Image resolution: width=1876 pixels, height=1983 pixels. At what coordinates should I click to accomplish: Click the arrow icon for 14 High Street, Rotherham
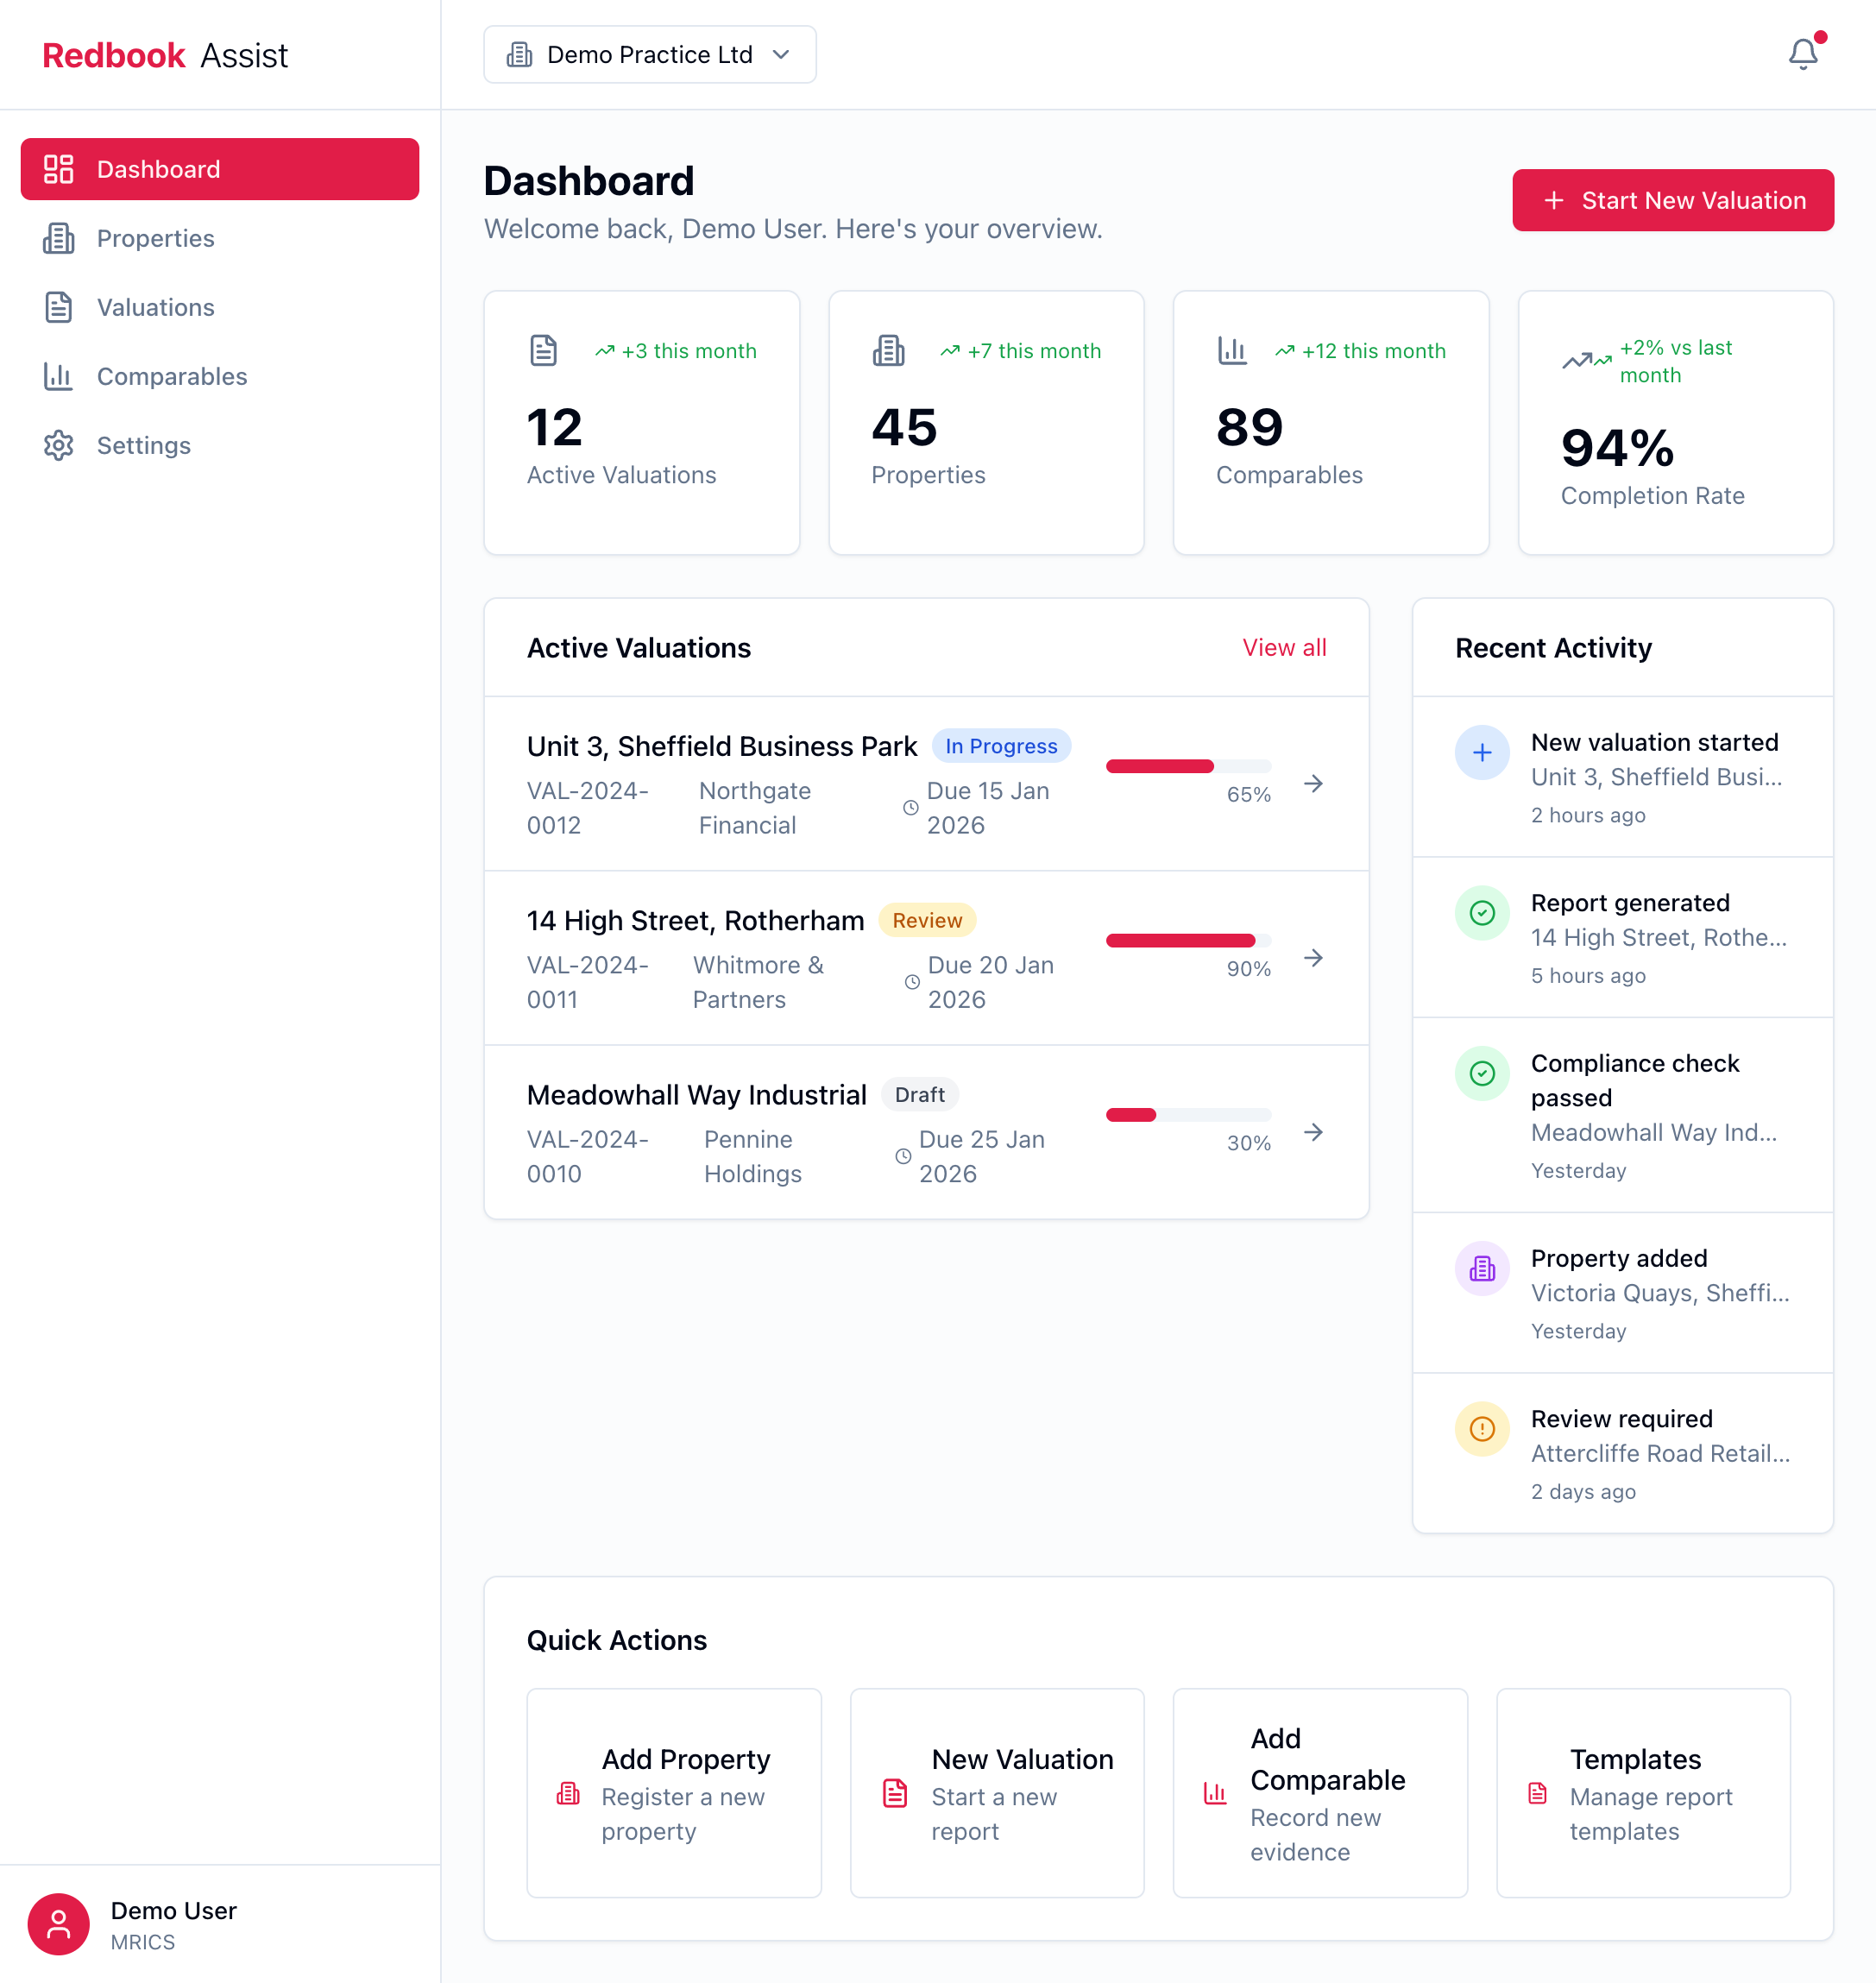pyautogui.click(x=1313, y=958)
